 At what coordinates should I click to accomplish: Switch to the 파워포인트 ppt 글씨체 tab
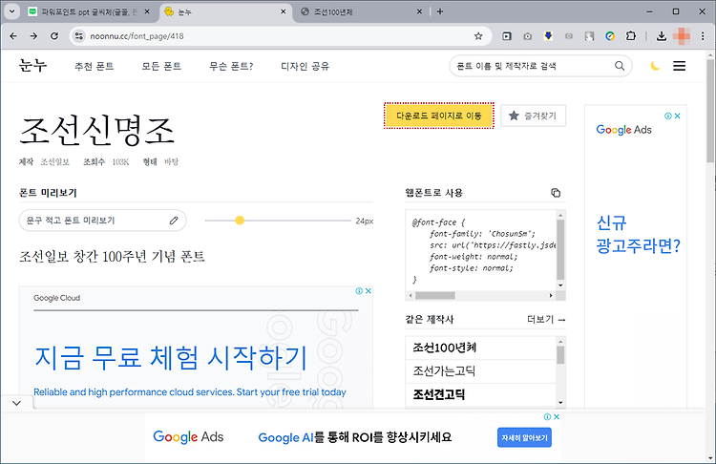[x=89, y=11]
